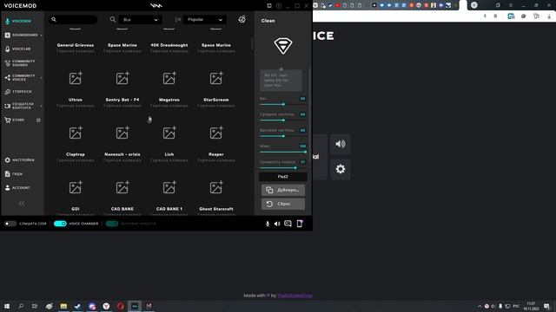The image size is (556, 312).
Task: Toggle the Слышать себя hear-myself switch
Action: point(10,224)
